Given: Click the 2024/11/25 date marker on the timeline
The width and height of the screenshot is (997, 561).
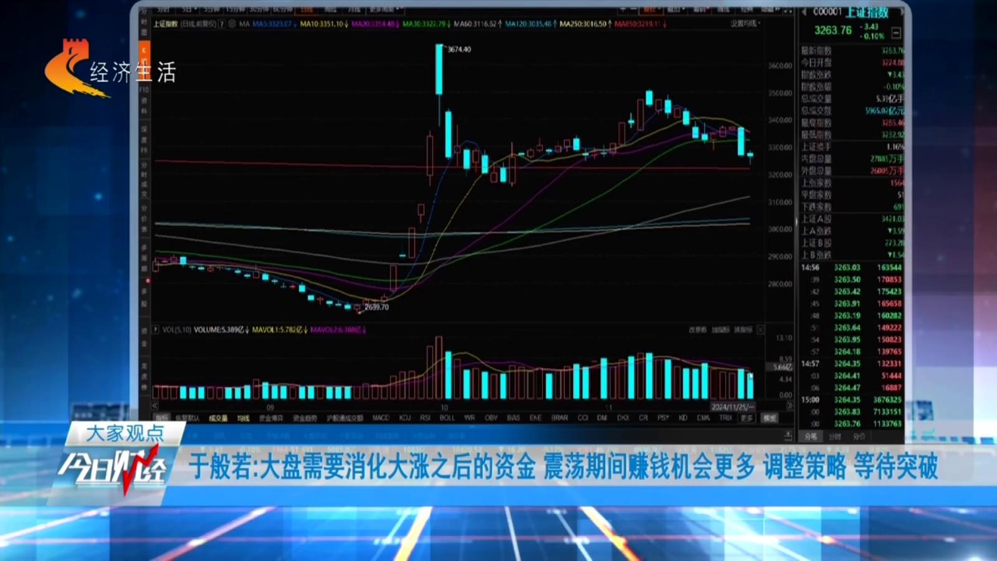Looking at the screenshot, I should pyautogui.click(x=732, y=407).
